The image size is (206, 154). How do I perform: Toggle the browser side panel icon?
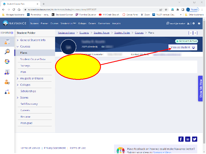[x=183, y=9]
